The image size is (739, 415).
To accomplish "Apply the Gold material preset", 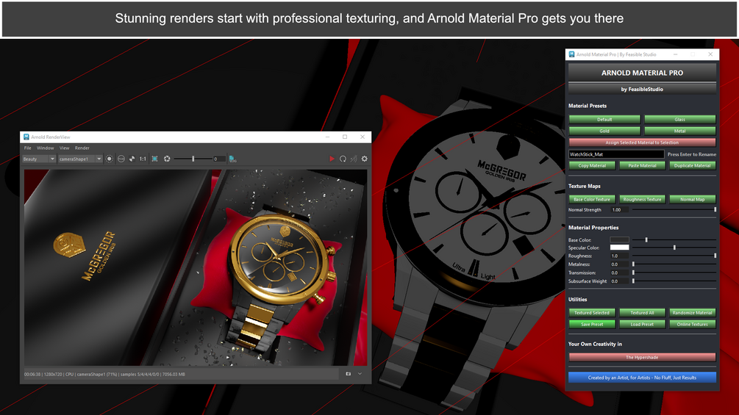I will pyautogui.click(x=604, y=131).
